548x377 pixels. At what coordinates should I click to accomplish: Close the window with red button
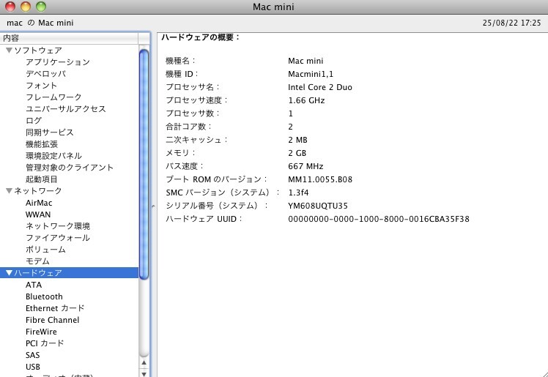pos(10,7)
